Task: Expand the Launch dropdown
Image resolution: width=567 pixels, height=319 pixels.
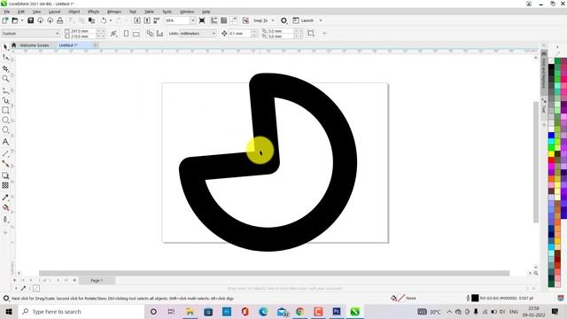Action: pyautogui.click(x=321, y=20)
